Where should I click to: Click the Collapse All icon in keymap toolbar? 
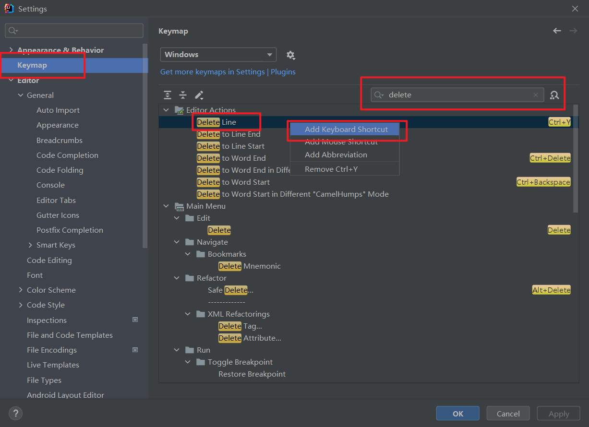[183, 95]
